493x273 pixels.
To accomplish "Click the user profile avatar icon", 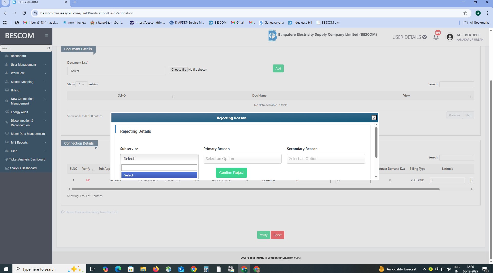I will [450, 37].
